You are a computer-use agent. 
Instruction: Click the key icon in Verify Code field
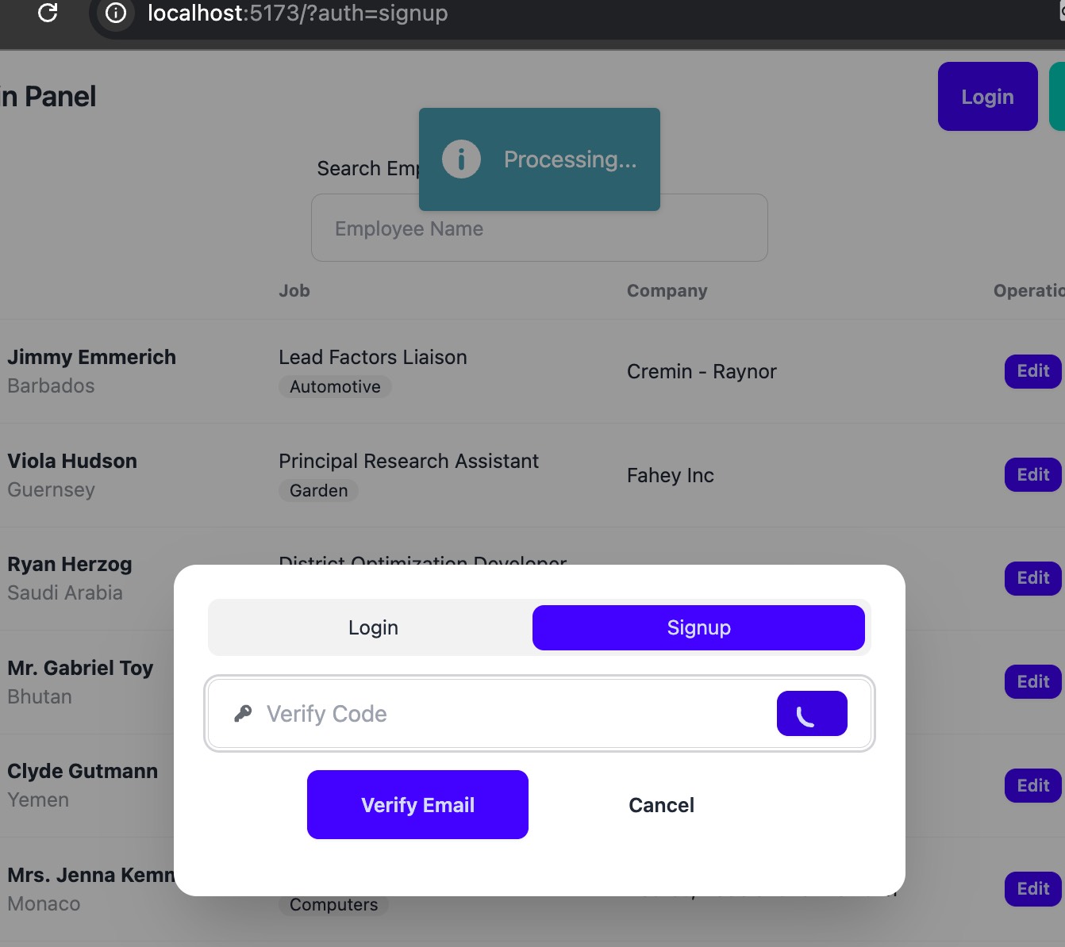click(243, 714)
